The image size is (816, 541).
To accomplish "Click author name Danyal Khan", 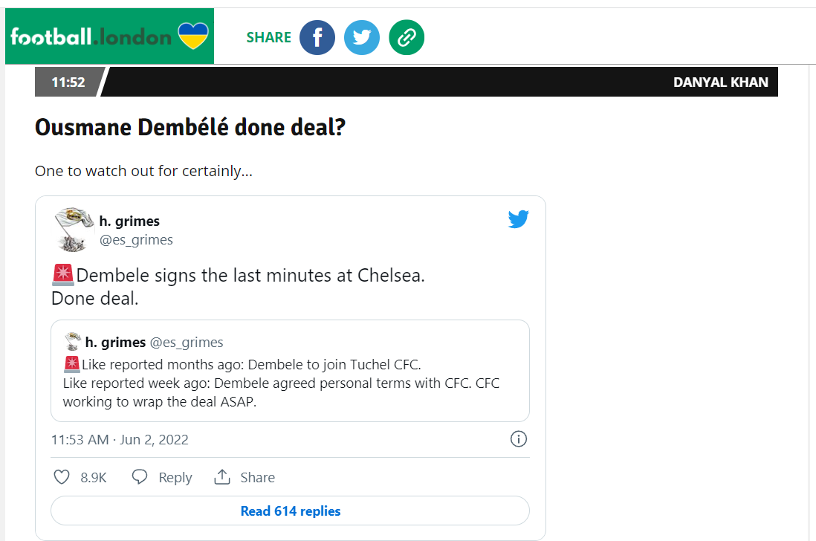I will click(720, 82).
